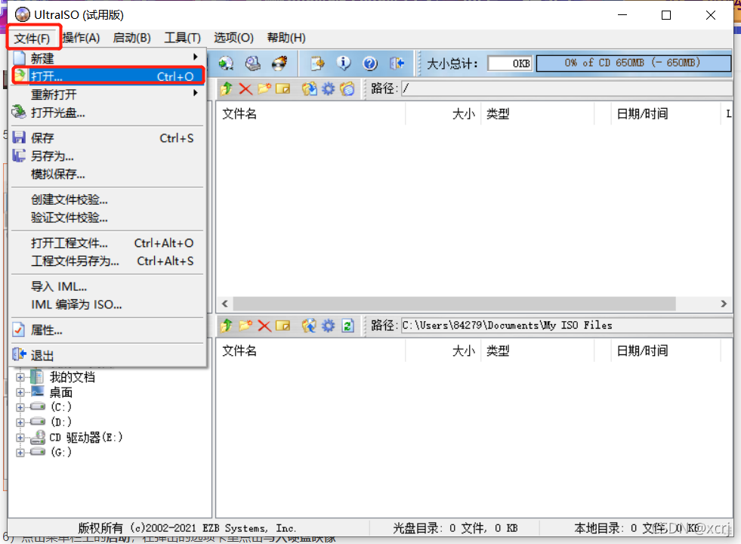Expand the CD 驱动器(E:) node
The width and height of the screenshot is (741, 544).
coord(20,437)
